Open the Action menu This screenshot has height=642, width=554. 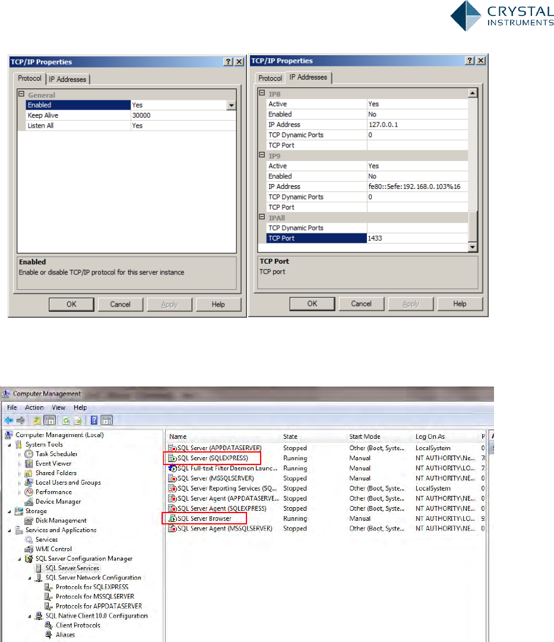[x=34, y=407]
